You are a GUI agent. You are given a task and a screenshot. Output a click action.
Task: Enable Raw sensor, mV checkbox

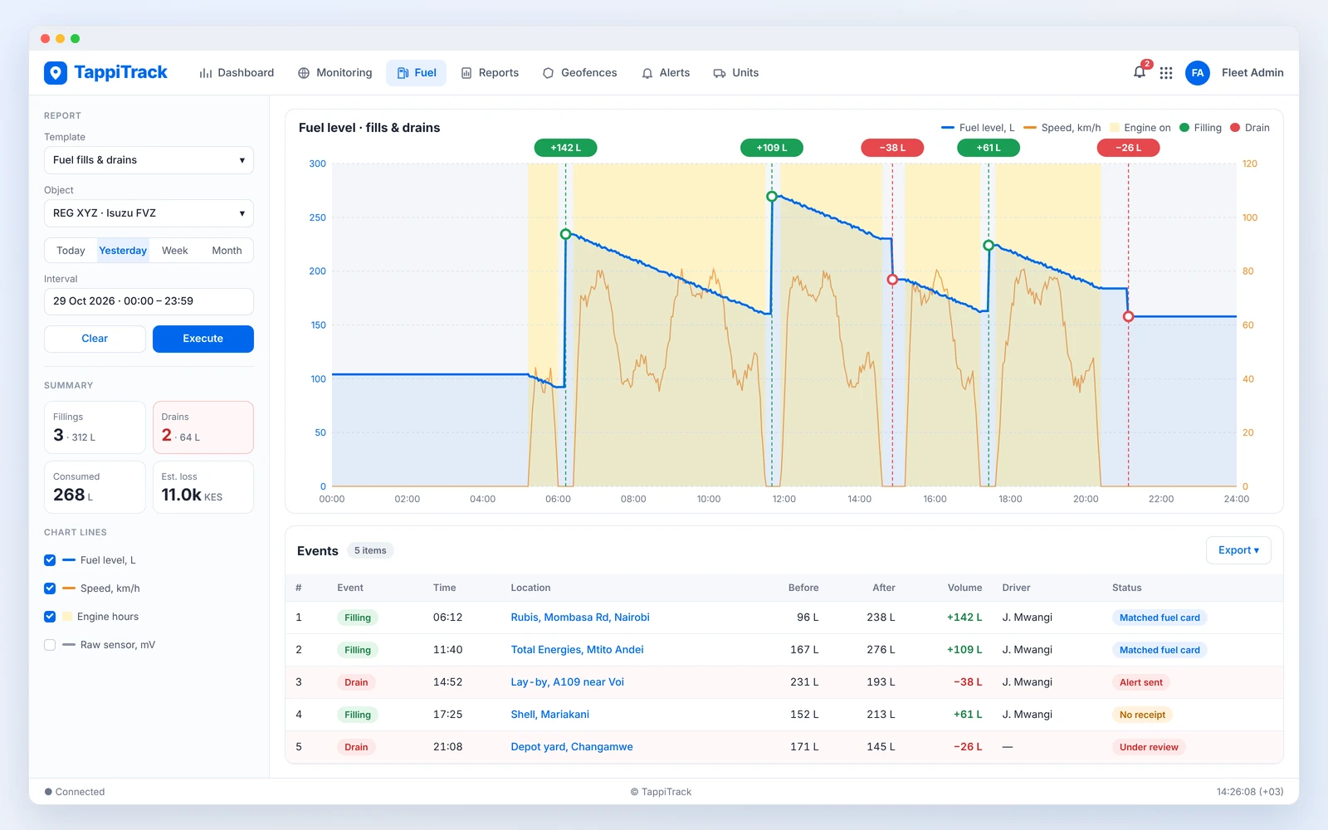click(x=50, y=645)
